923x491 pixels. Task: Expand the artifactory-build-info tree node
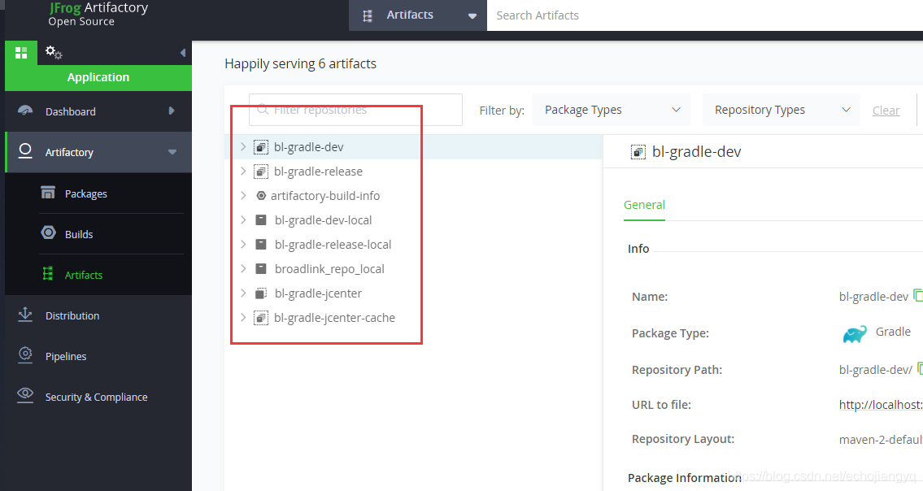tap(243, 195)
